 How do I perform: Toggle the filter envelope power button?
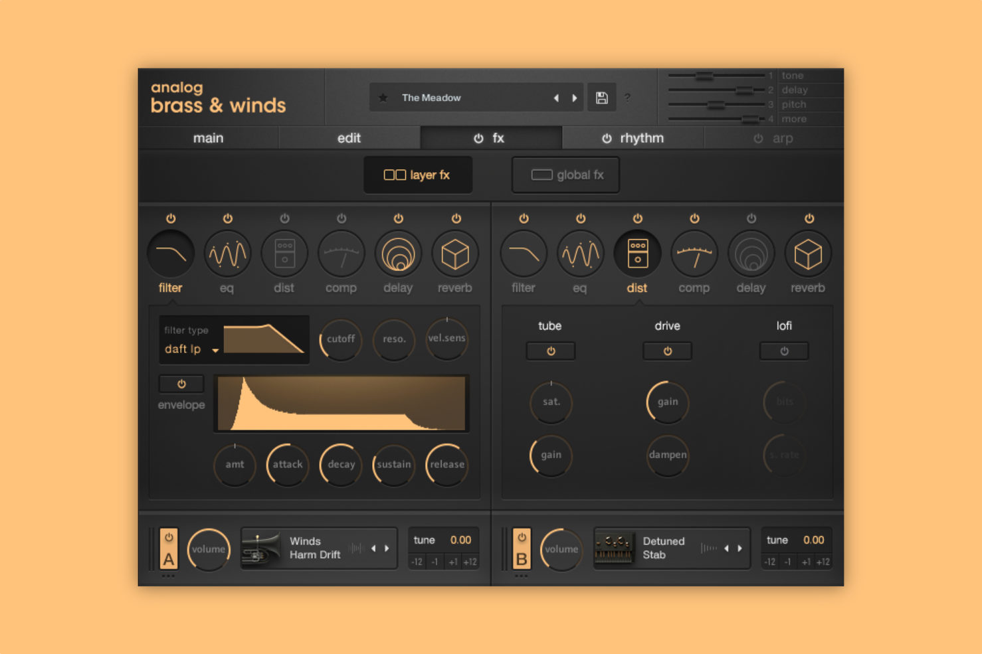(x=180, y=383)
